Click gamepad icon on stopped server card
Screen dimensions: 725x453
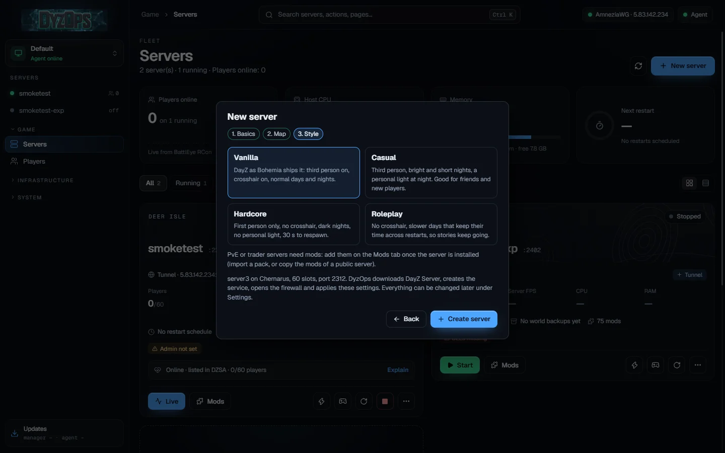(656, 365)
